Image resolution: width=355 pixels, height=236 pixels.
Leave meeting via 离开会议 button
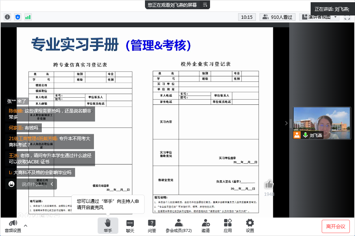[x=335, y=226]
